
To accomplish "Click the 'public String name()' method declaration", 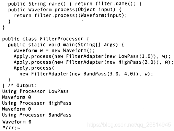I will point(37,4).
